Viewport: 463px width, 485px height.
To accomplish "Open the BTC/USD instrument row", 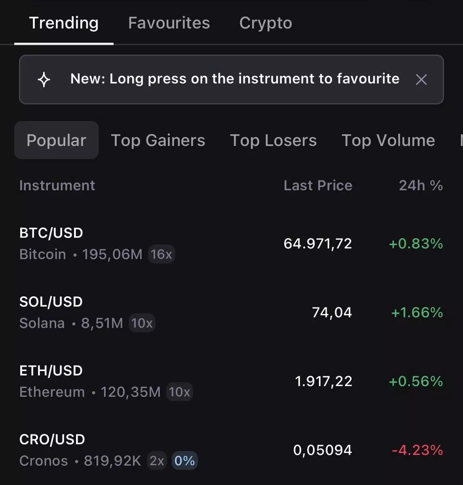I will tap(231, 243).
